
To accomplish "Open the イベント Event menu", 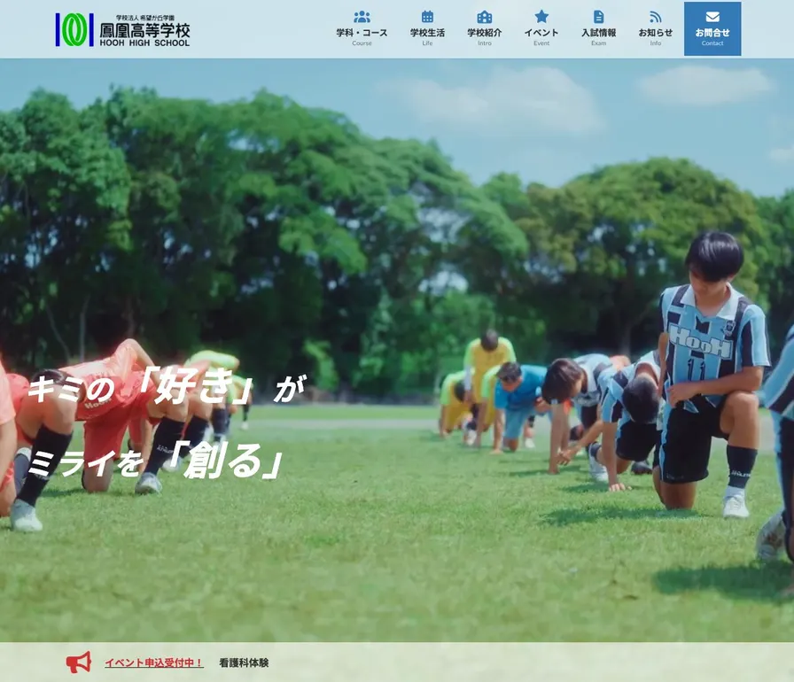I will point(541,29).
